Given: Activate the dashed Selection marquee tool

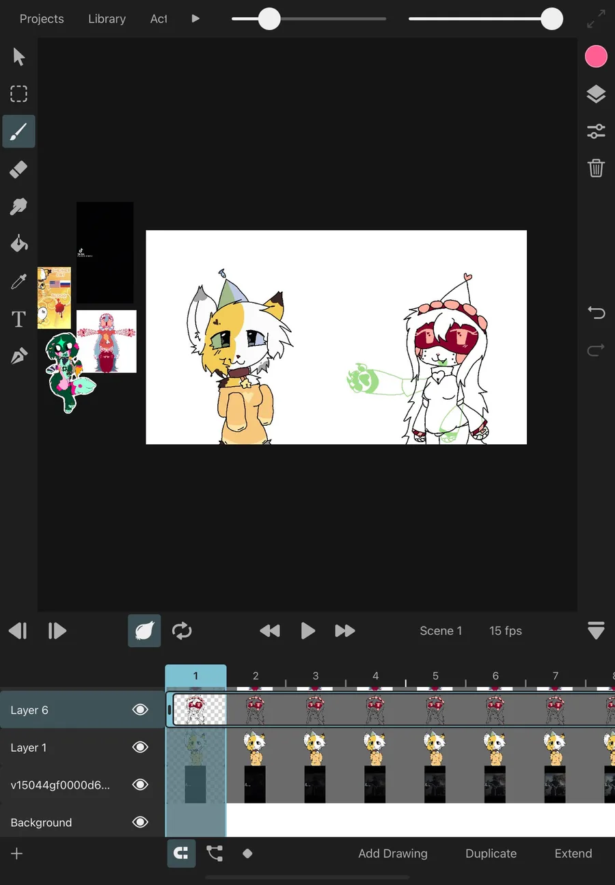Looking at the screenshot, I should point(18,94).
